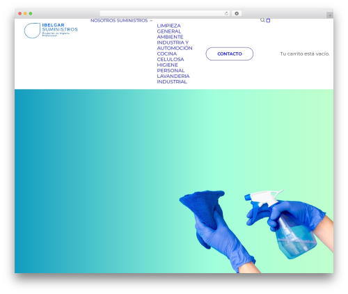Maximize the window with the green button
This screenshot has width=348, height=294.
(x=31, y=13)
